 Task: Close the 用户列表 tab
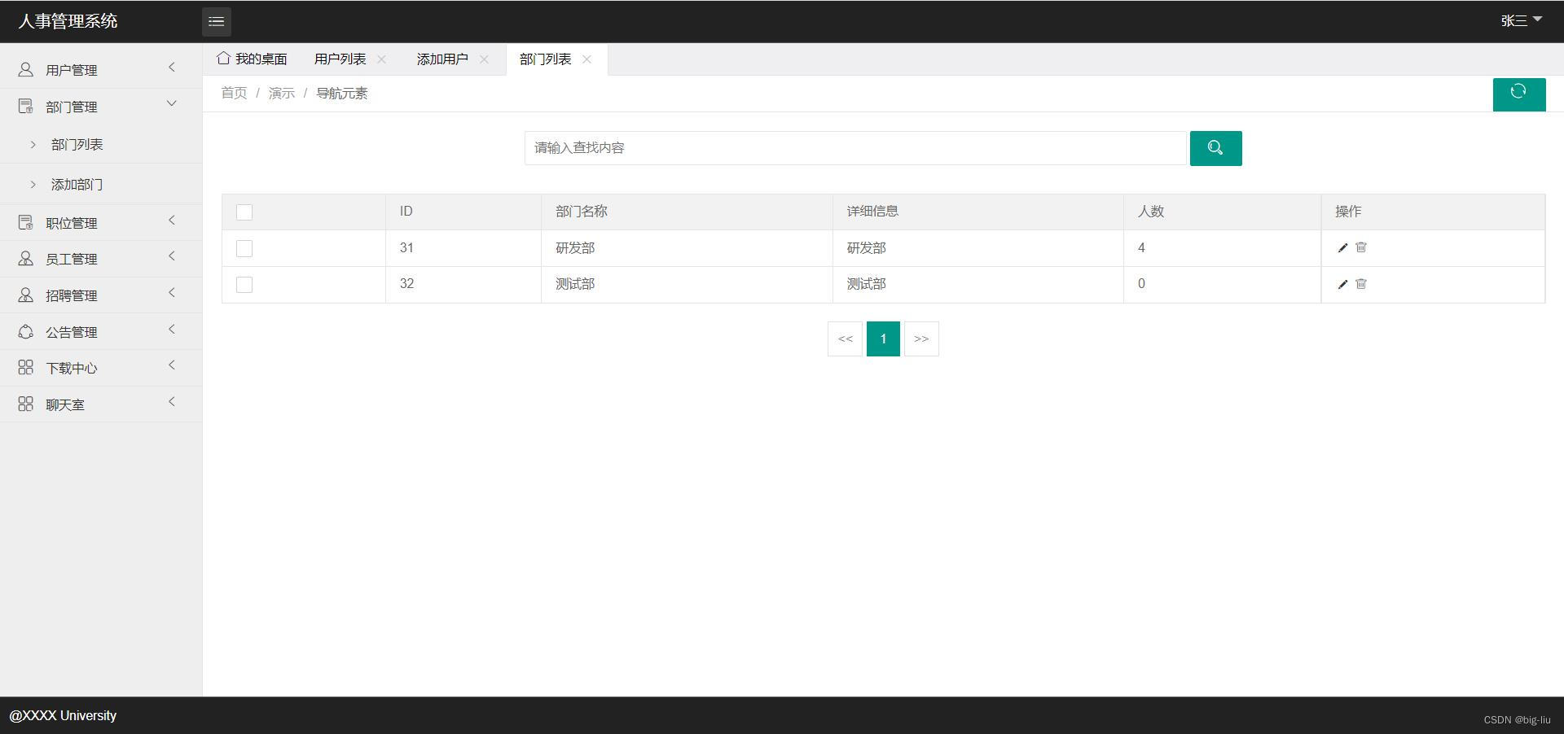[381, 59]
